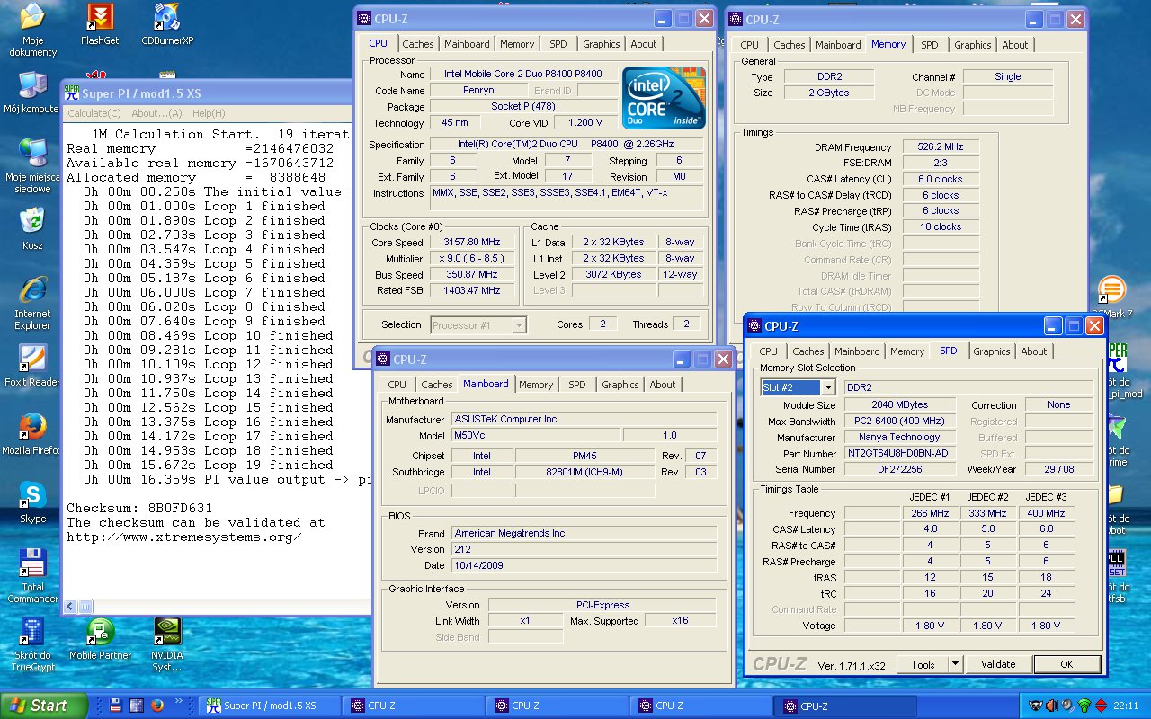This screenshot has width=1151, height=719.
Task: Click the Multiplier value x 9.0 ( 6 - 8.5 )
Action: pos(471,259)
